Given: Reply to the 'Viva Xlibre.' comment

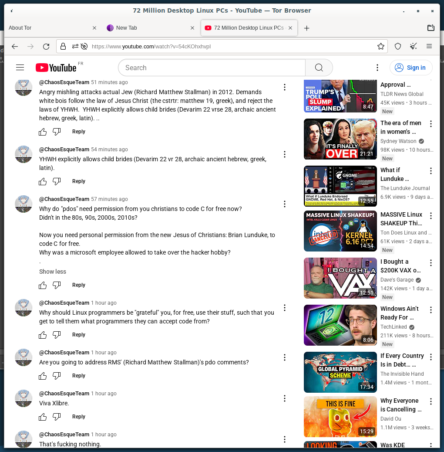Looking at the screenshot, I should pyautogui.click(x=79, y=417).
